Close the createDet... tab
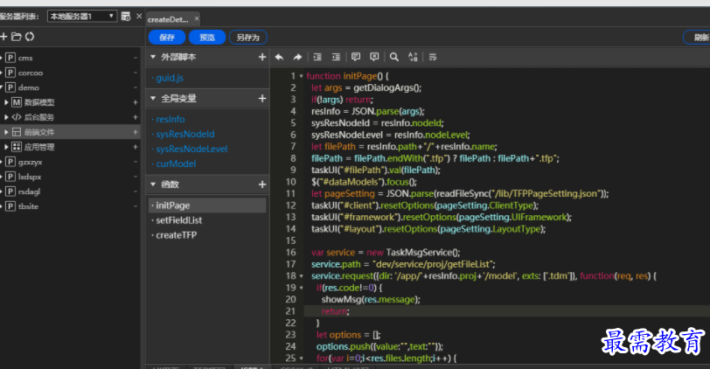This screenshot has height=369, width=710. pyautogui.click(x=197, y=19)
